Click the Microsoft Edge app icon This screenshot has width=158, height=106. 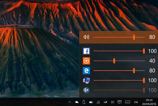pos(86,71)
